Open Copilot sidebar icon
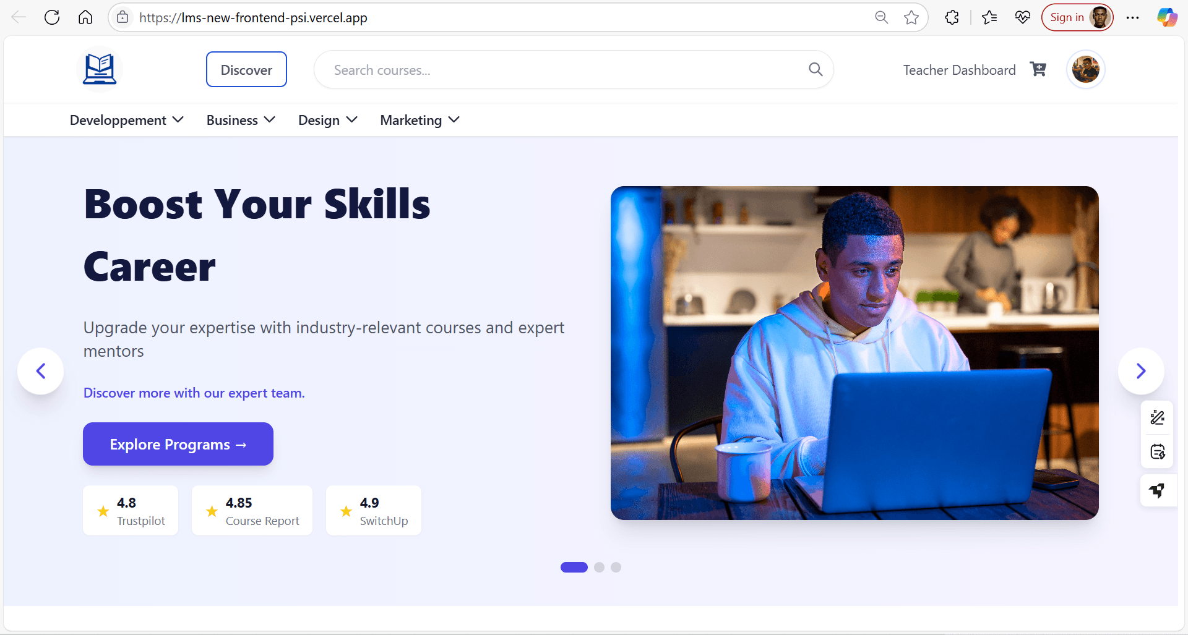The width and height of the screenshot is (1188, 635). coord(1167,17)
